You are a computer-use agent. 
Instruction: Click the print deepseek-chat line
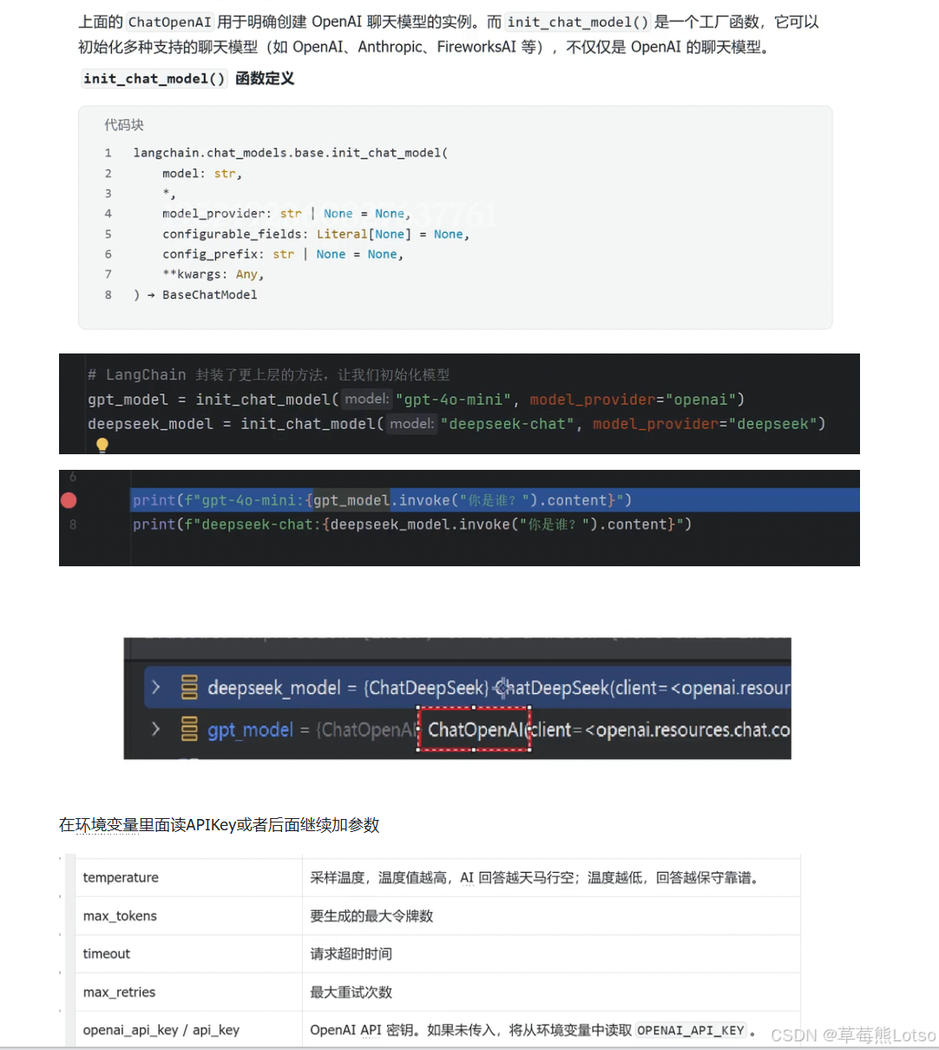412,525
